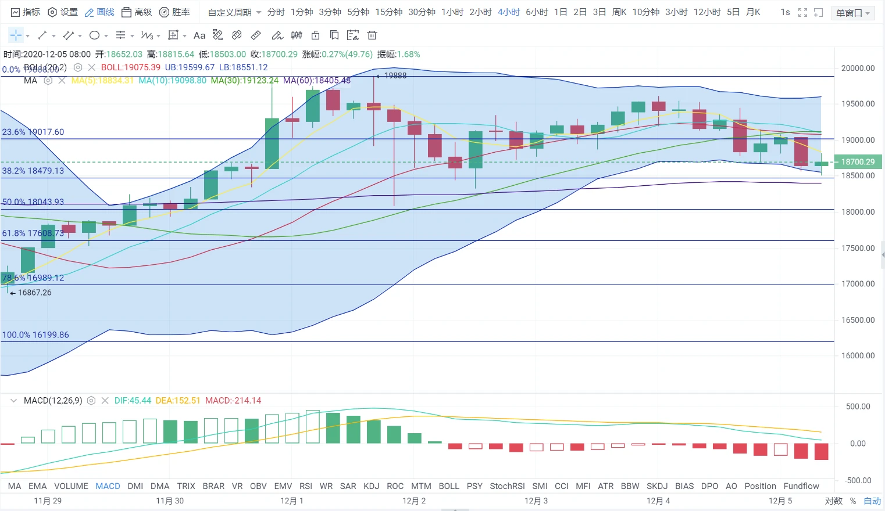
Task: Toggle the 画线 drawing toolbar
Action: (x=99, y=12)
